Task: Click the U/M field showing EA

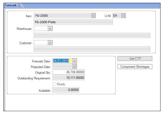Action: pos(117,16)
